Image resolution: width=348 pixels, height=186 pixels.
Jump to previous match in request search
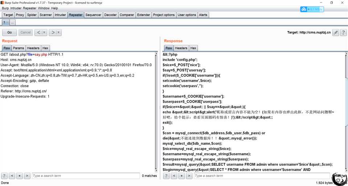point(12,176)
